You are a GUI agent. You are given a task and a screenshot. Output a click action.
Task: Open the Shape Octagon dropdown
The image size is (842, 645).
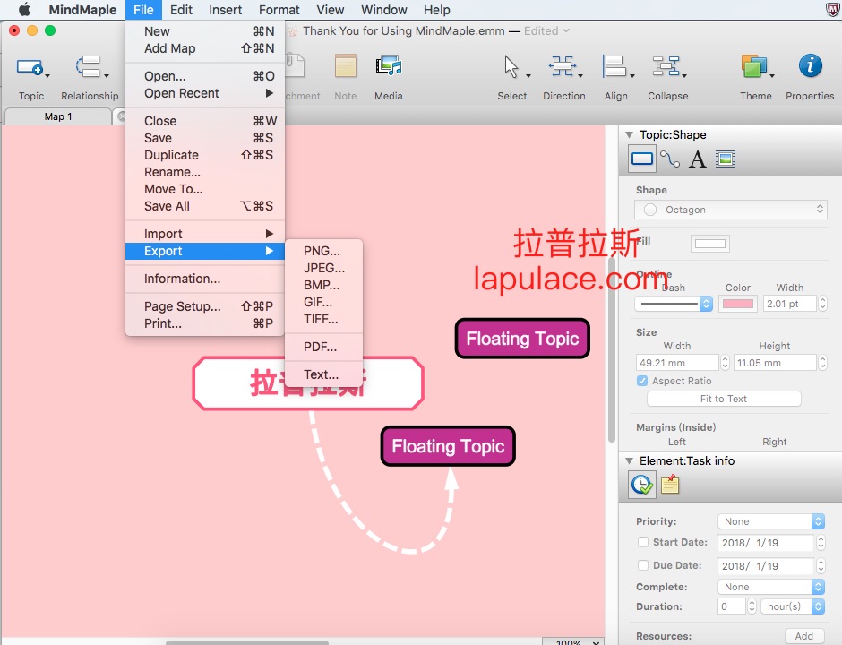point(730,210)
